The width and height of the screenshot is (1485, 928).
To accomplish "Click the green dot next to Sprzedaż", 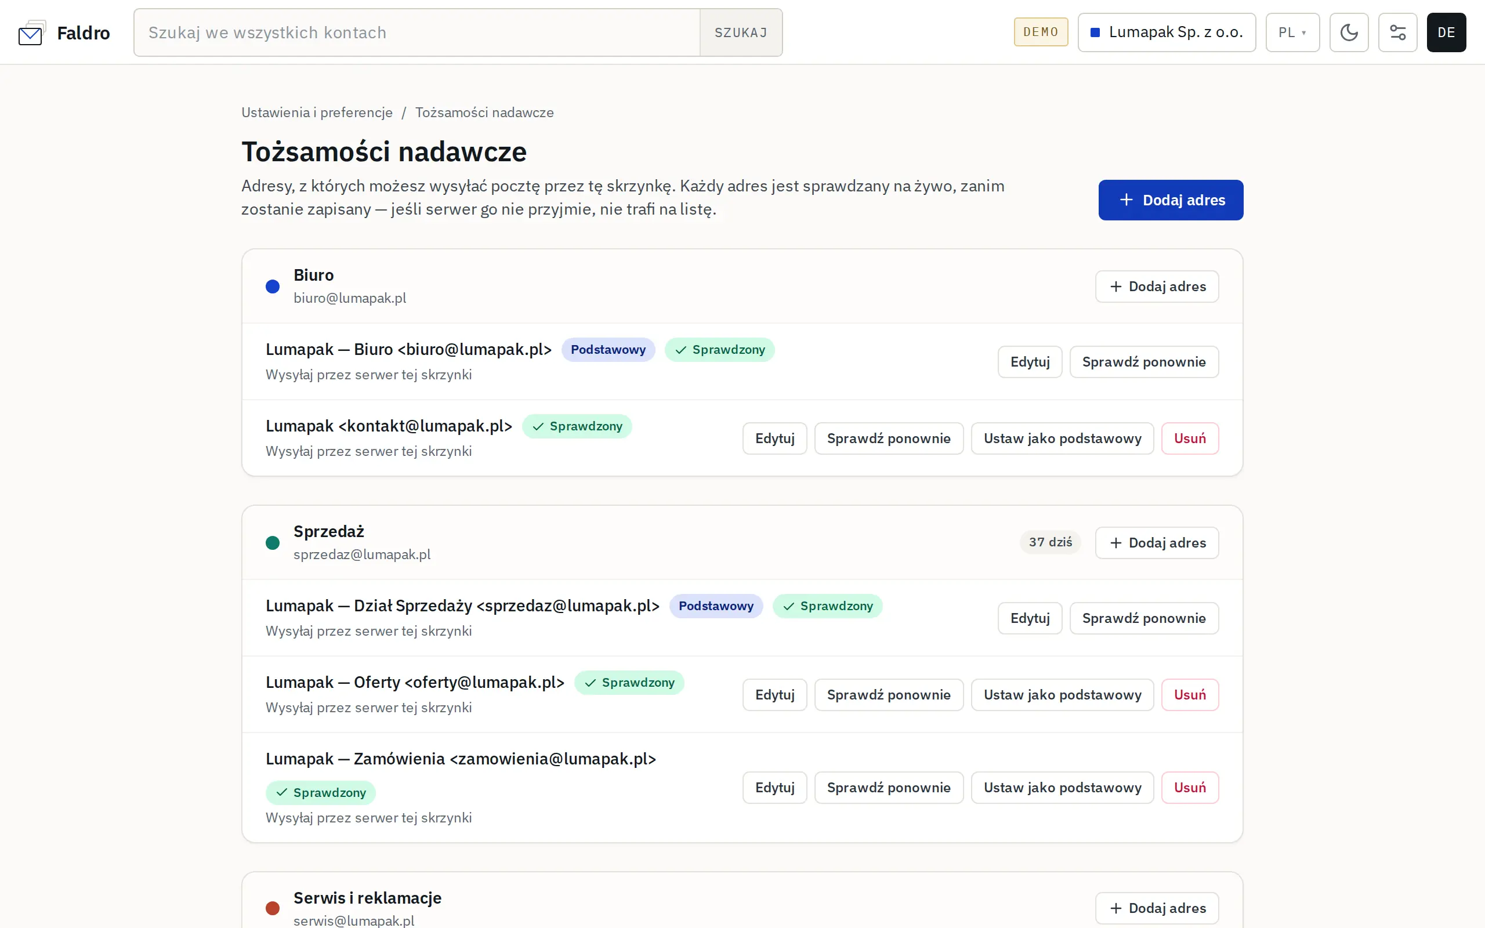I will (273, 542).
